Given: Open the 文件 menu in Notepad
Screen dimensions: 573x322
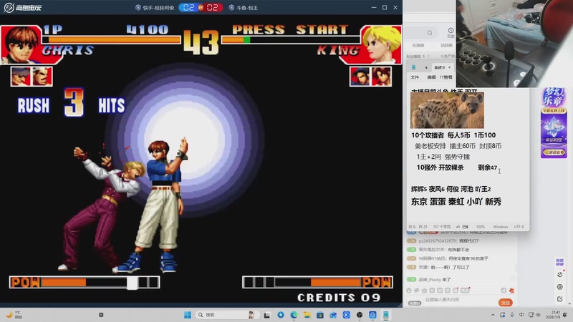Looking at the screenshot, I should pyautogui.click(x=415, y=77).
